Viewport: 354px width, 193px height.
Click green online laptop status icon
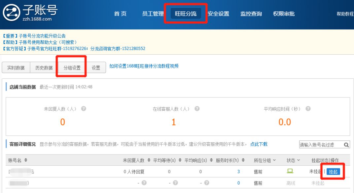[x=290, y=171]
